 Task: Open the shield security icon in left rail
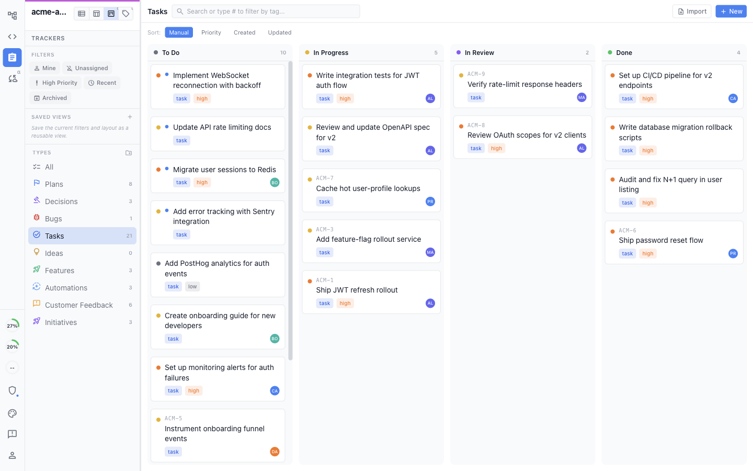pos(12,390)
